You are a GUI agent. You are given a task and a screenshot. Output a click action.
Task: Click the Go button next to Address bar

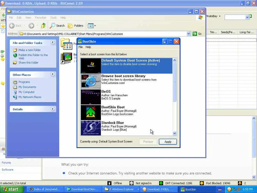tap(197, 34)
